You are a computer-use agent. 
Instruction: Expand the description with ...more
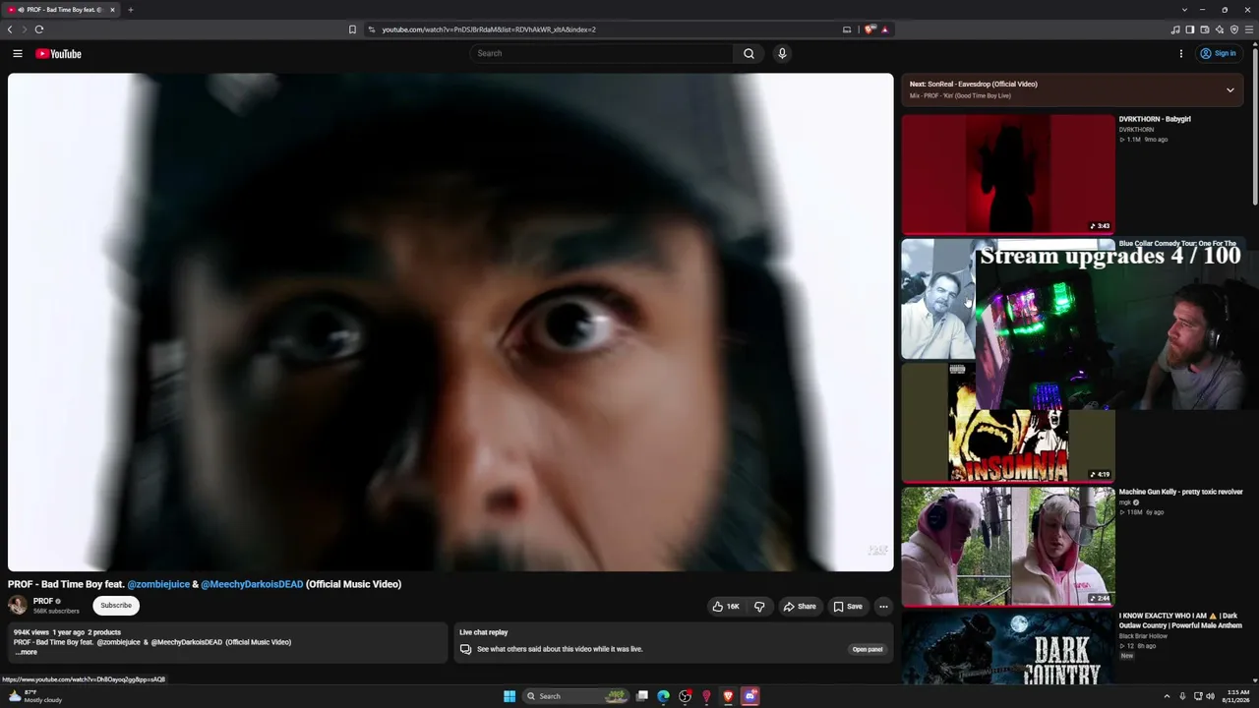point(26,652)
